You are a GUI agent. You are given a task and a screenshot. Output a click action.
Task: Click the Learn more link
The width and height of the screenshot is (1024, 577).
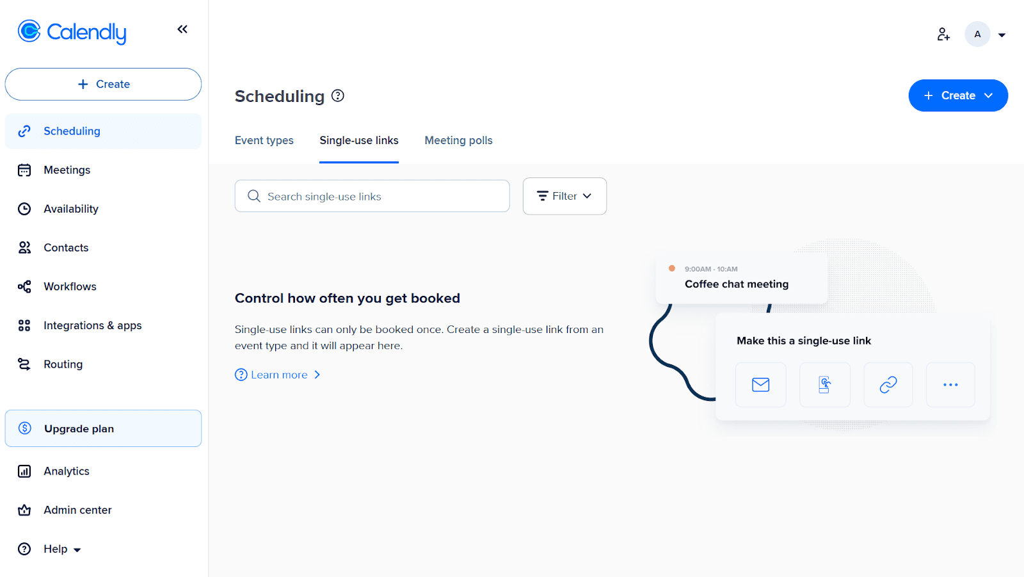[279, 375]
